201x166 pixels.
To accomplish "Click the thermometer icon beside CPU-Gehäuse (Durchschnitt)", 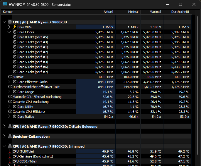I will click(x=10, y=156).
